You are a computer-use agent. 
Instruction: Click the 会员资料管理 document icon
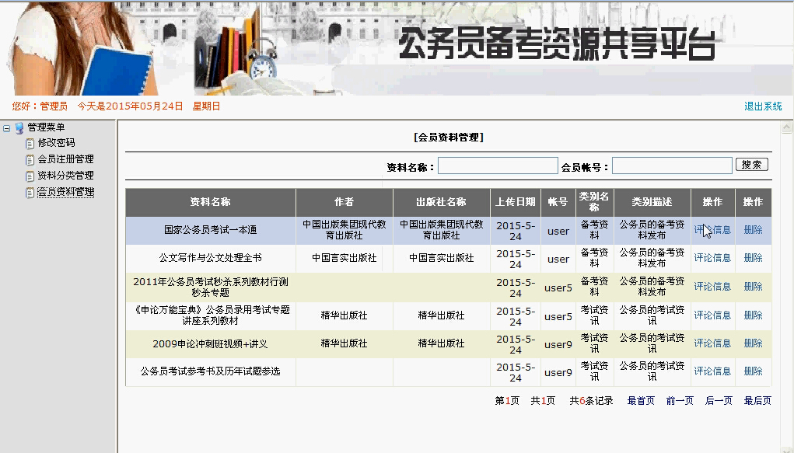point(30,193)
